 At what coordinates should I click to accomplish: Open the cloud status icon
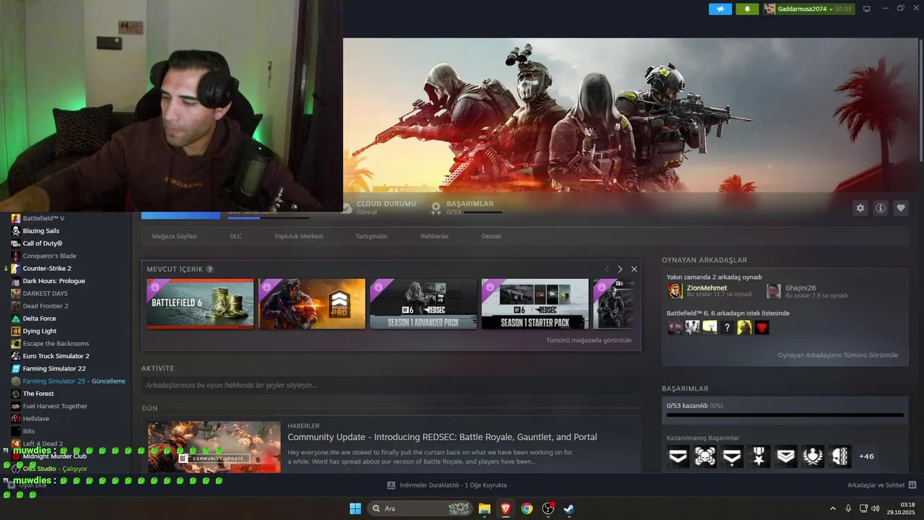coord(346,208)
